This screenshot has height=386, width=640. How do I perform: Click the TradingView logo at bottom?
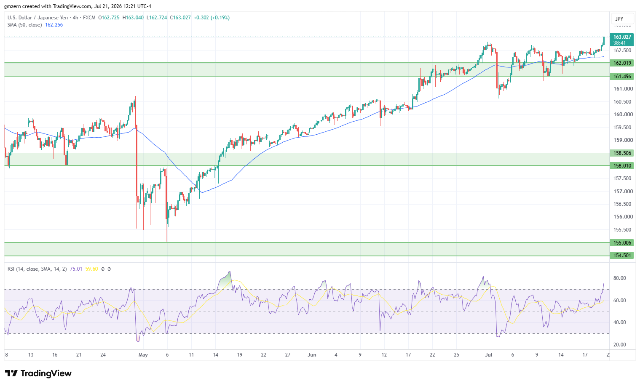click(38, 373)
